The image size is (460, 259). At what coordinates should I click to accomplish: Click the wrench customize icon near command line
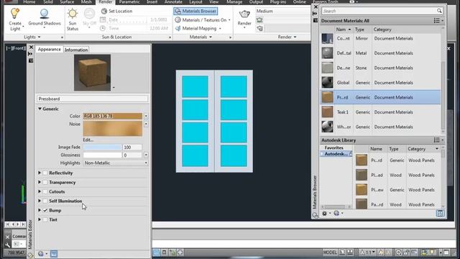(x=8, y=245)
